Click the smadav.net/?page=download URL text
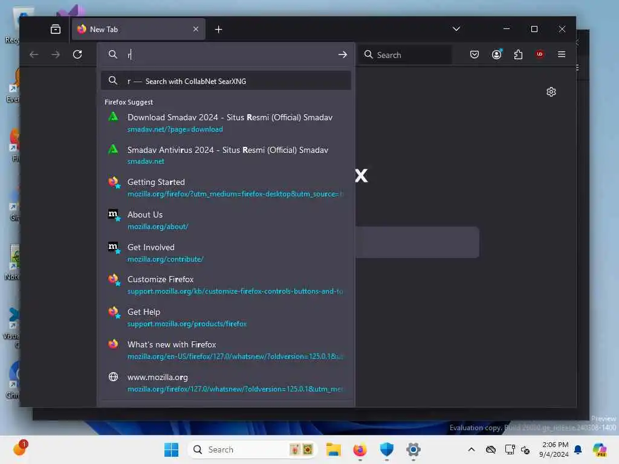Image resolution: width=619 pixels, height=464 pixels. (175, 129)
